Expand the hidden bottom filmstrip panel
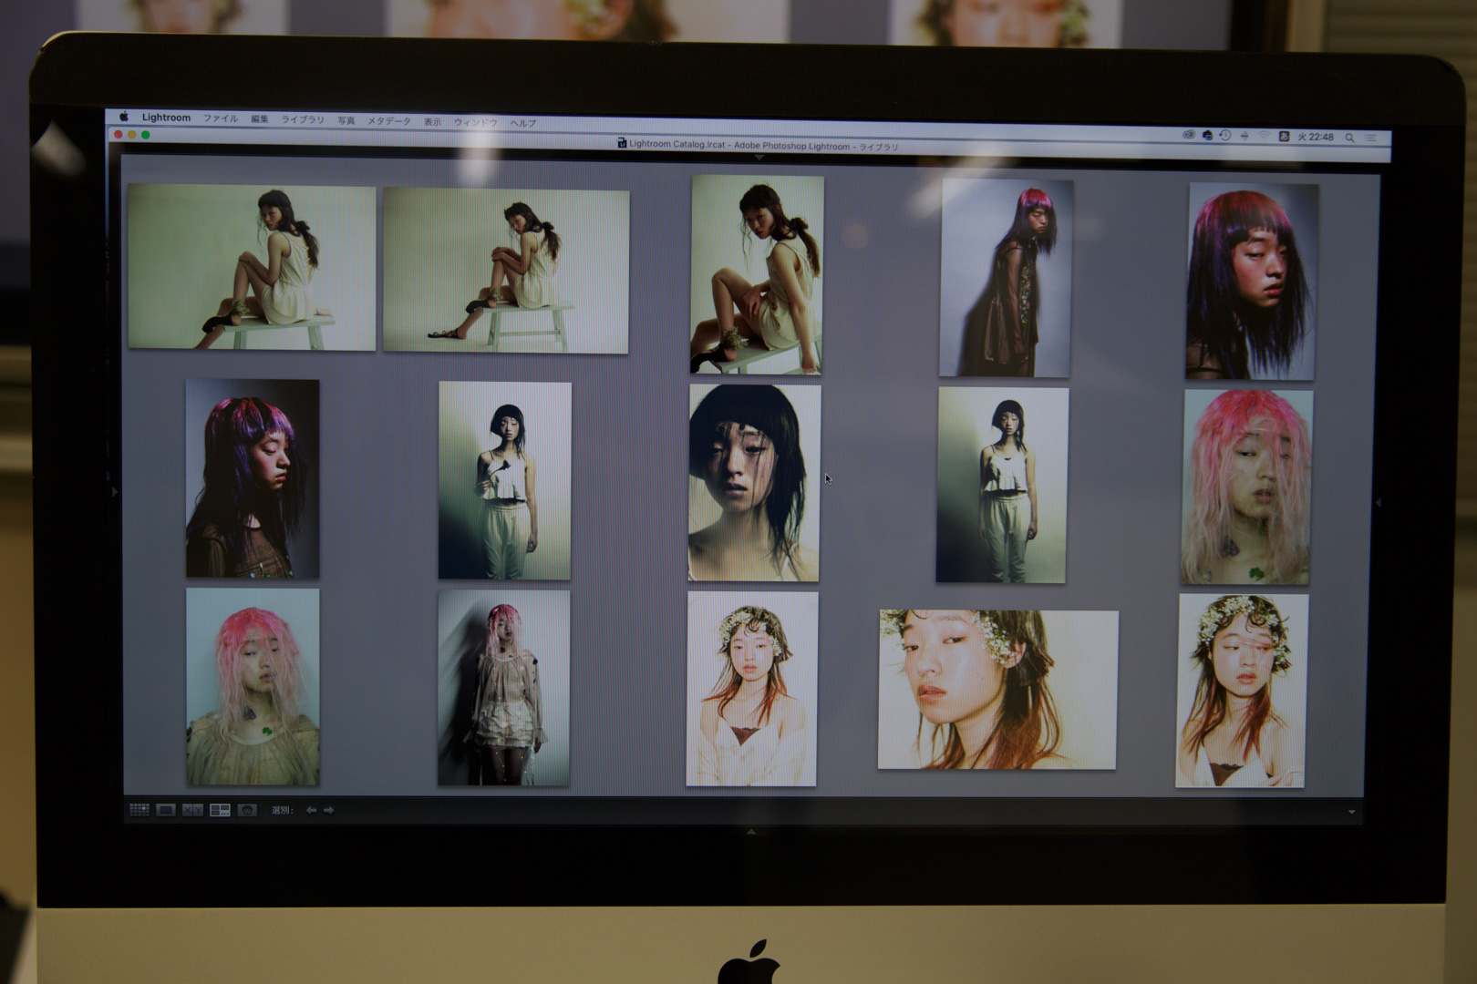Screen dimensions: 1477x984 751,831
